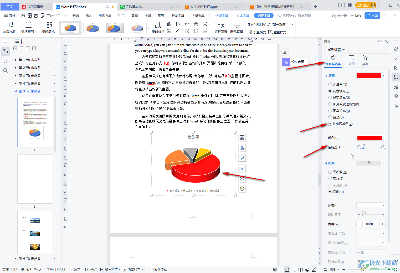Switch to 工作簿3.xlsx document tab
The height and width of the screenshot is (273, 400).
coord(134,7)
